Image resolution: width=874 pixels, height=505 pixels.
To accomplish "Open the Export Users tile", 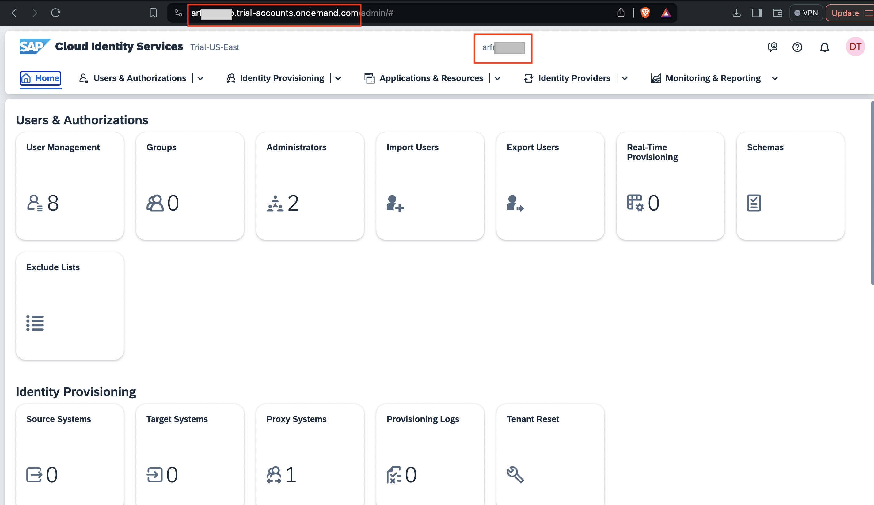I will pos(550,186).
